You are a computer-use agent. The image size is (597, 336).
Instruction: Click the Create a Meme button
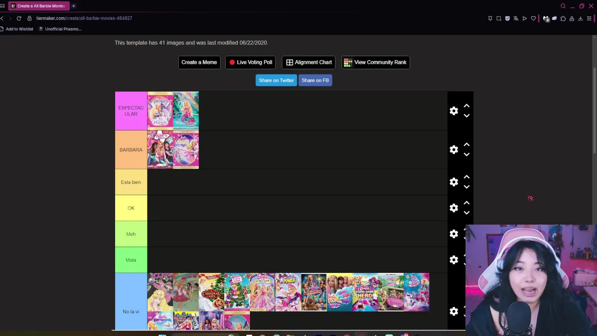point(199,62)
